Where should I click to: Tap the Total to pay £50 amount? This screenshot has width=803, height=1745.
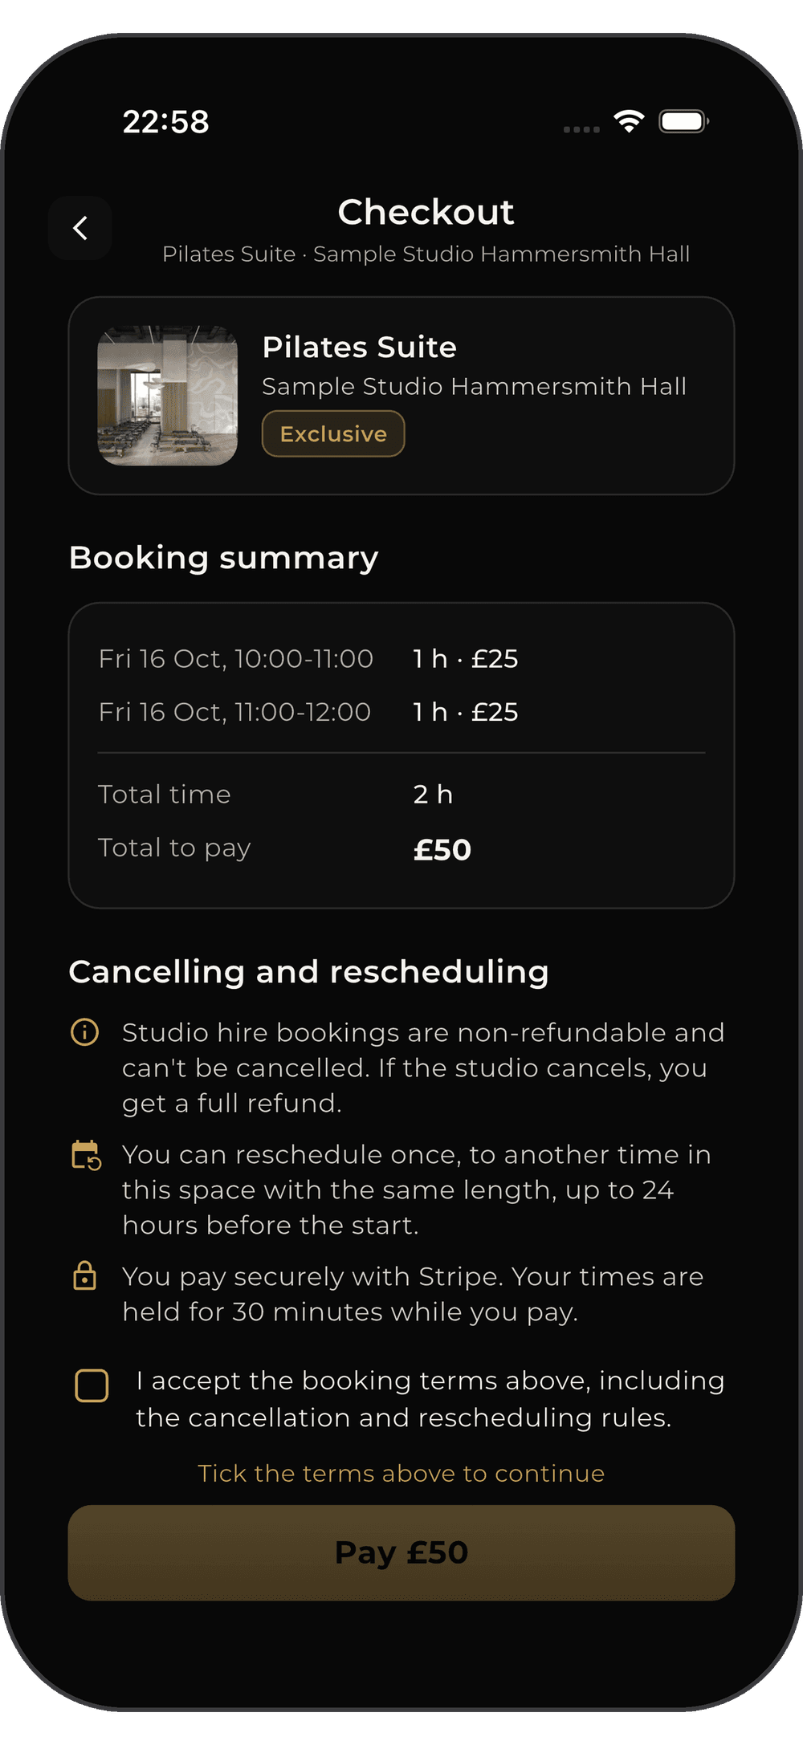coord(442,849)
